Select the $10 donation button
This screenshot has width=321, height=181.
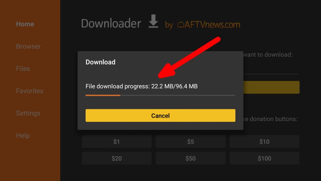pyautogui.click(x=265, y=142)
